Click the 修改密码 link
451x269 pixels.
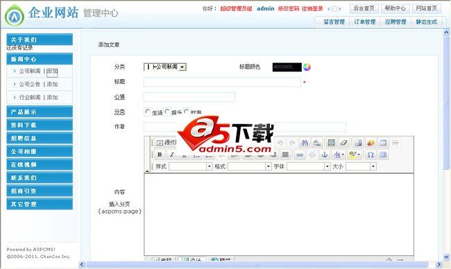click(x=289, y=8)
